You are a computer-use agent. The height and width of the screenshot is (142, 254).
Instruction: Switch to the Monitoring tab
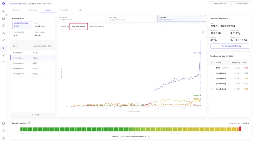pos(32,10)
